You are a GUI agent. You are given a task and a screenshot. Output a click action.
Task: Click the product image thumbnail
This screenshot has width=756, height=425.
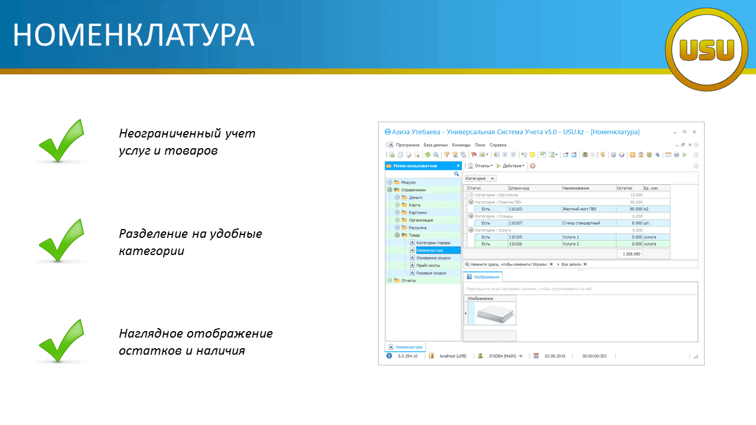[496, 315]
